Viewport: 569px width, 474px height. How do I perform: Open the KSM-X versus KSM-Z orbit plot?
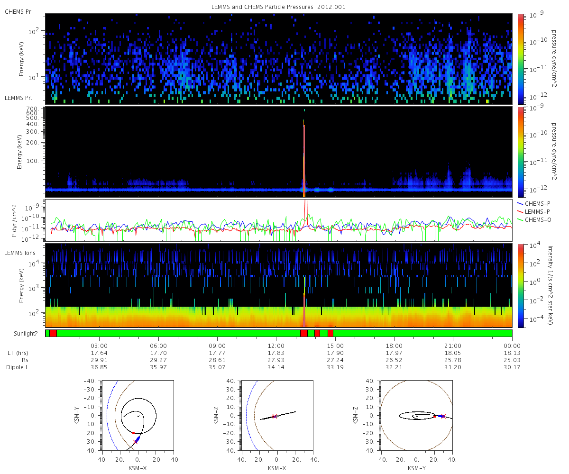tap(277, 415)
